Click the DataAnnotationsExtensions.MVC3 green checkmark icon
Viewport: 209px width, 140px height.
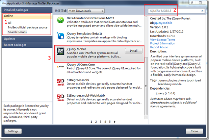[60, 20]
